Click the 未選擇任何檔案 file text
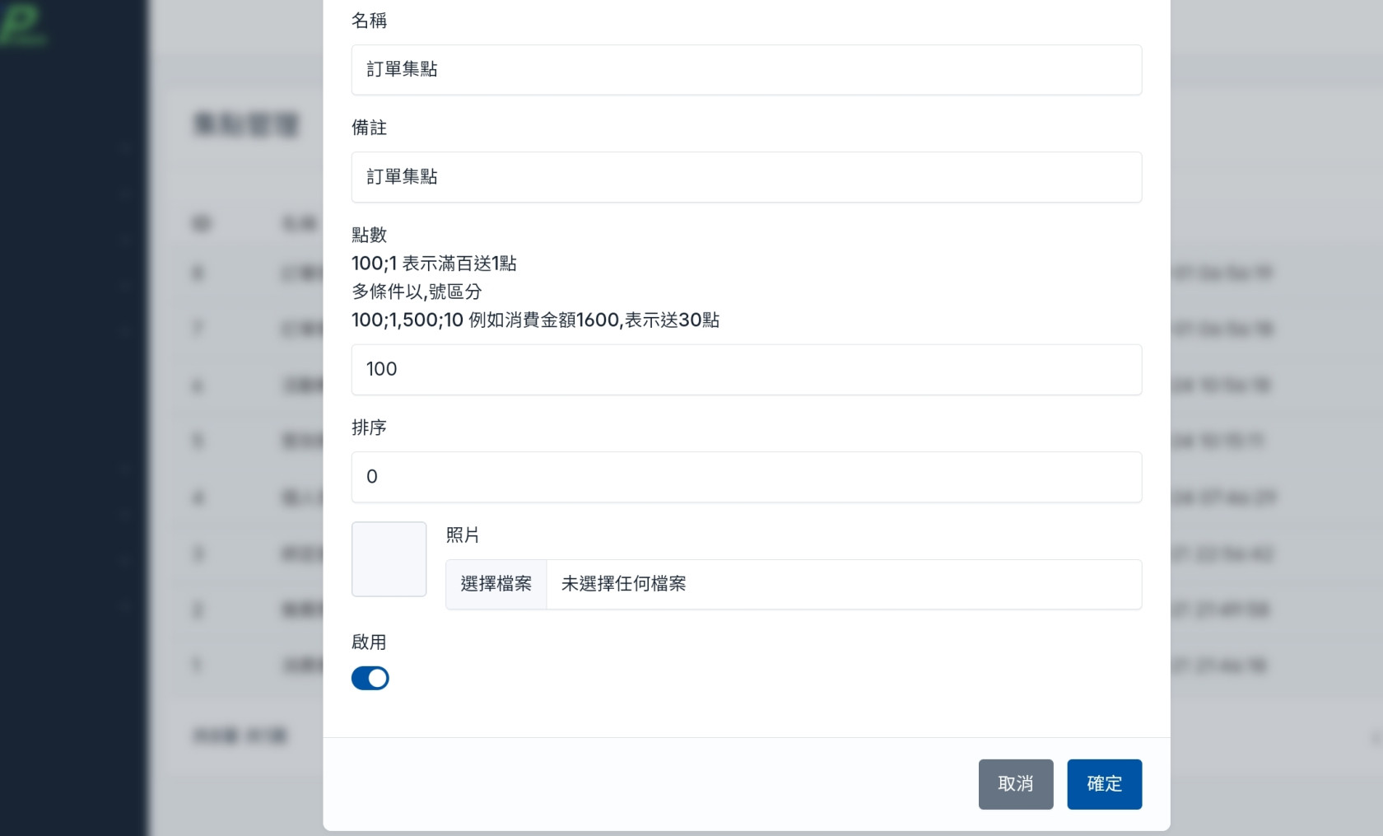1383x836 pixels. (x=623, y=584)
